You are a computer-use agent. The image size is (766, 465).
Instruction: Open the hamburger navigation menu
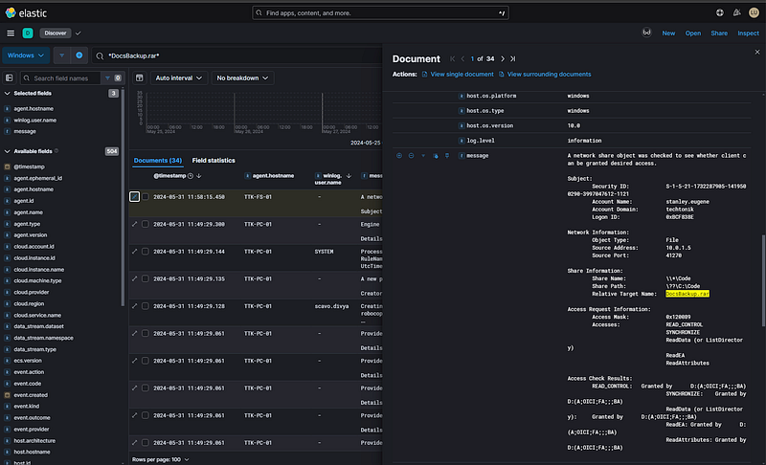tap(11, 33)
